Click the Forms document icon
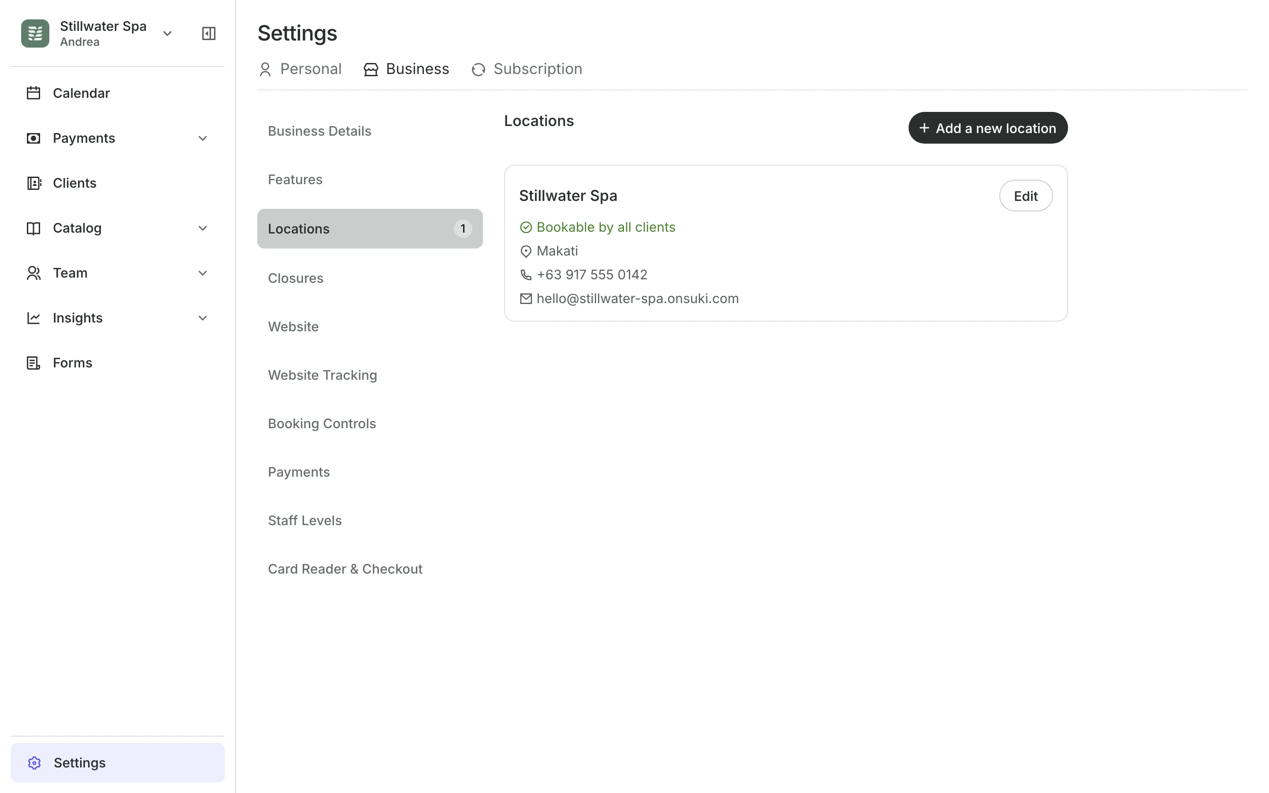 (x=33, y=363)
